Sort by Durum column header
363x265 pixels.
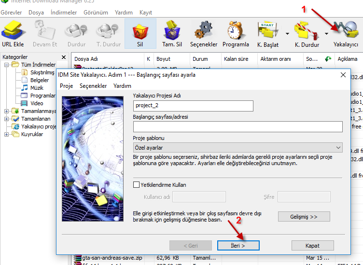pyautogui.click(x=206, y=59)
